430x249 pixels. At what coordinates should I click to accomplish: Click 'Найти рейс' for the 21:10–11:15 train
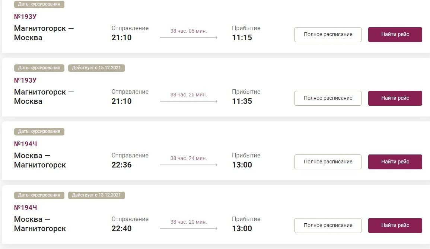click(x=395, y=35)
